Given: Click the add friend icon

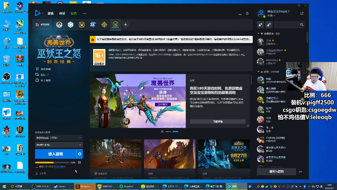Looking at the screenshot, I should (260, 24).
